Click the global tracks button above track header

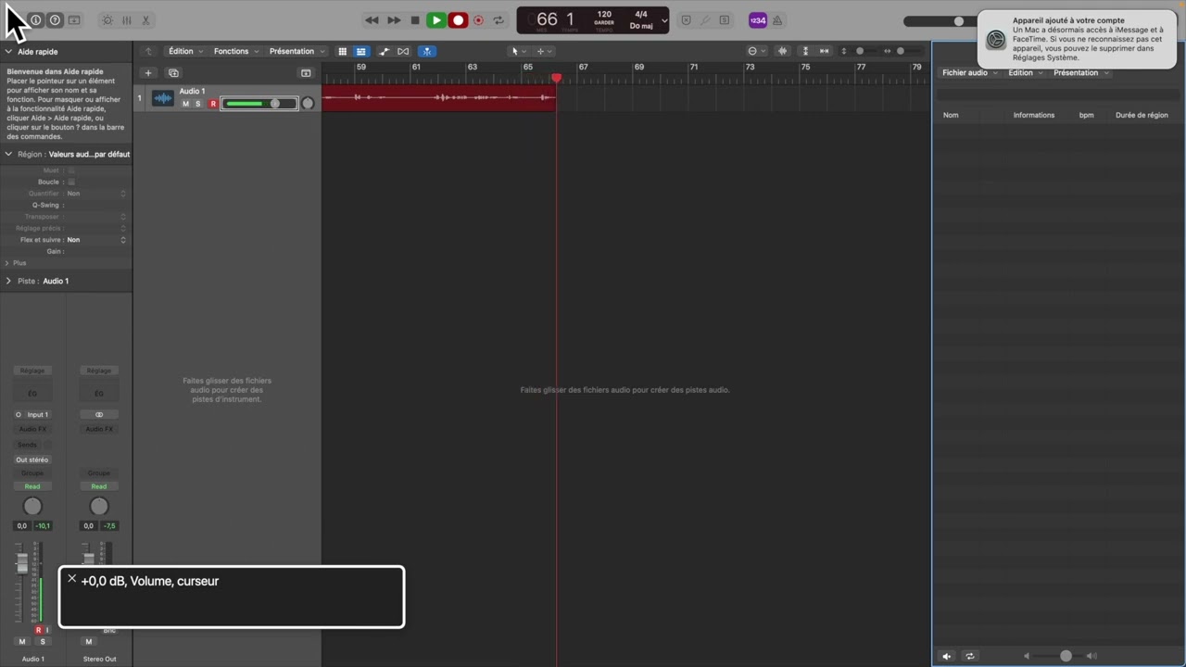coord(306,72)
